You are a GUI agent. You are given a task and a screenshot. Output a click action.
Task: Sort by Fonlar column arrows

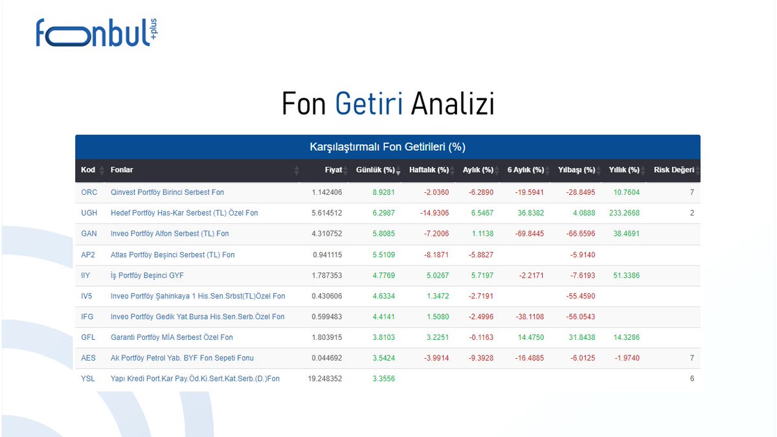(x=297, y=170)
